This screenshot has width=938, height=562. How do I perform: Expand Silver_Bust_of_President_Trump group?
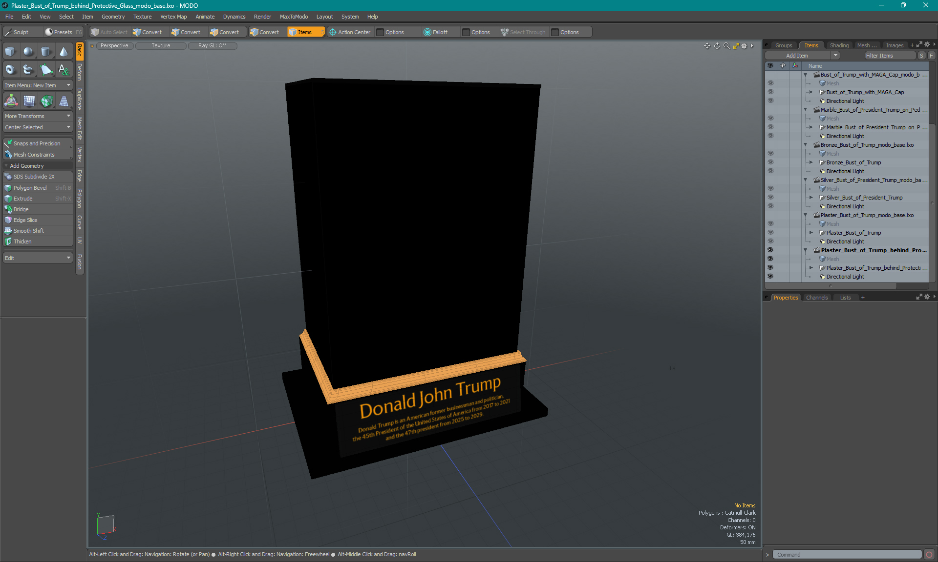(x=811, y=198)
